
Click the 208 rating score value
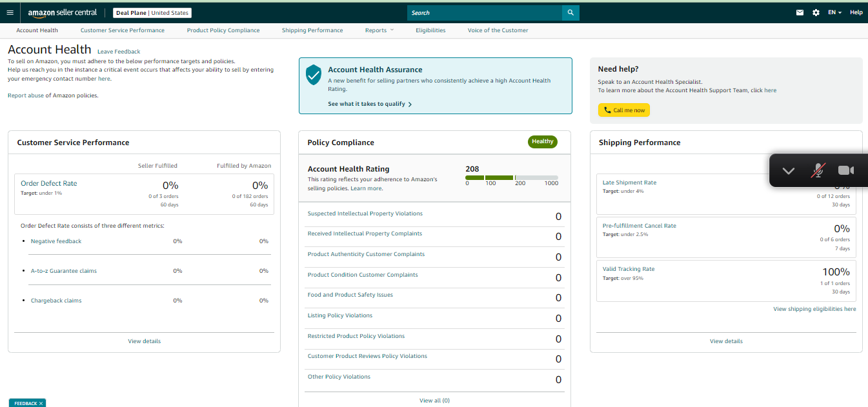coord(472,169)
